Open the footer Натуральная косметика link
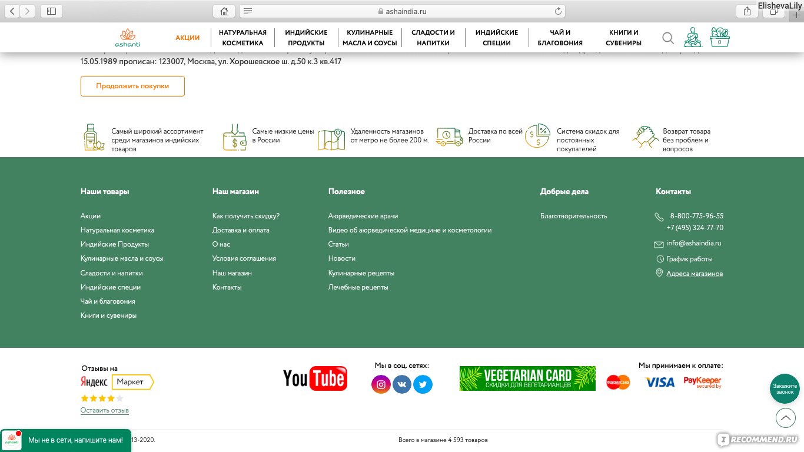This screenshot has height=452, width=804. coord(117,230)
